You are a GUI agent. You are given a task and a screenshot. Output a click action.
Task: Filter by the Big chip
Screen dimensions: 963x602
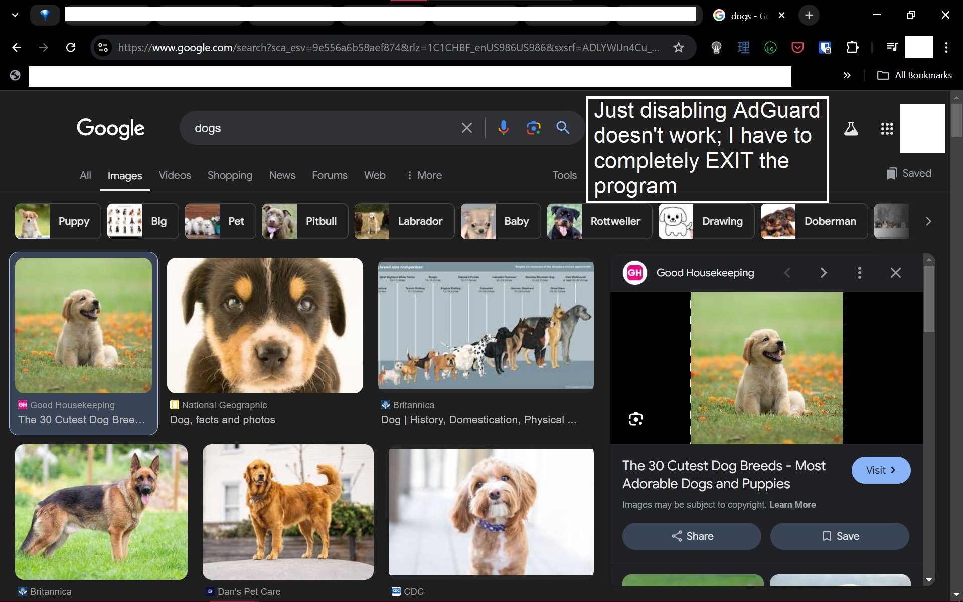(142, 221)
